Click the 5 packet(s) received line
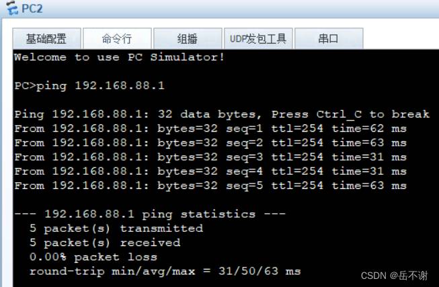 (x=105, y=243)
